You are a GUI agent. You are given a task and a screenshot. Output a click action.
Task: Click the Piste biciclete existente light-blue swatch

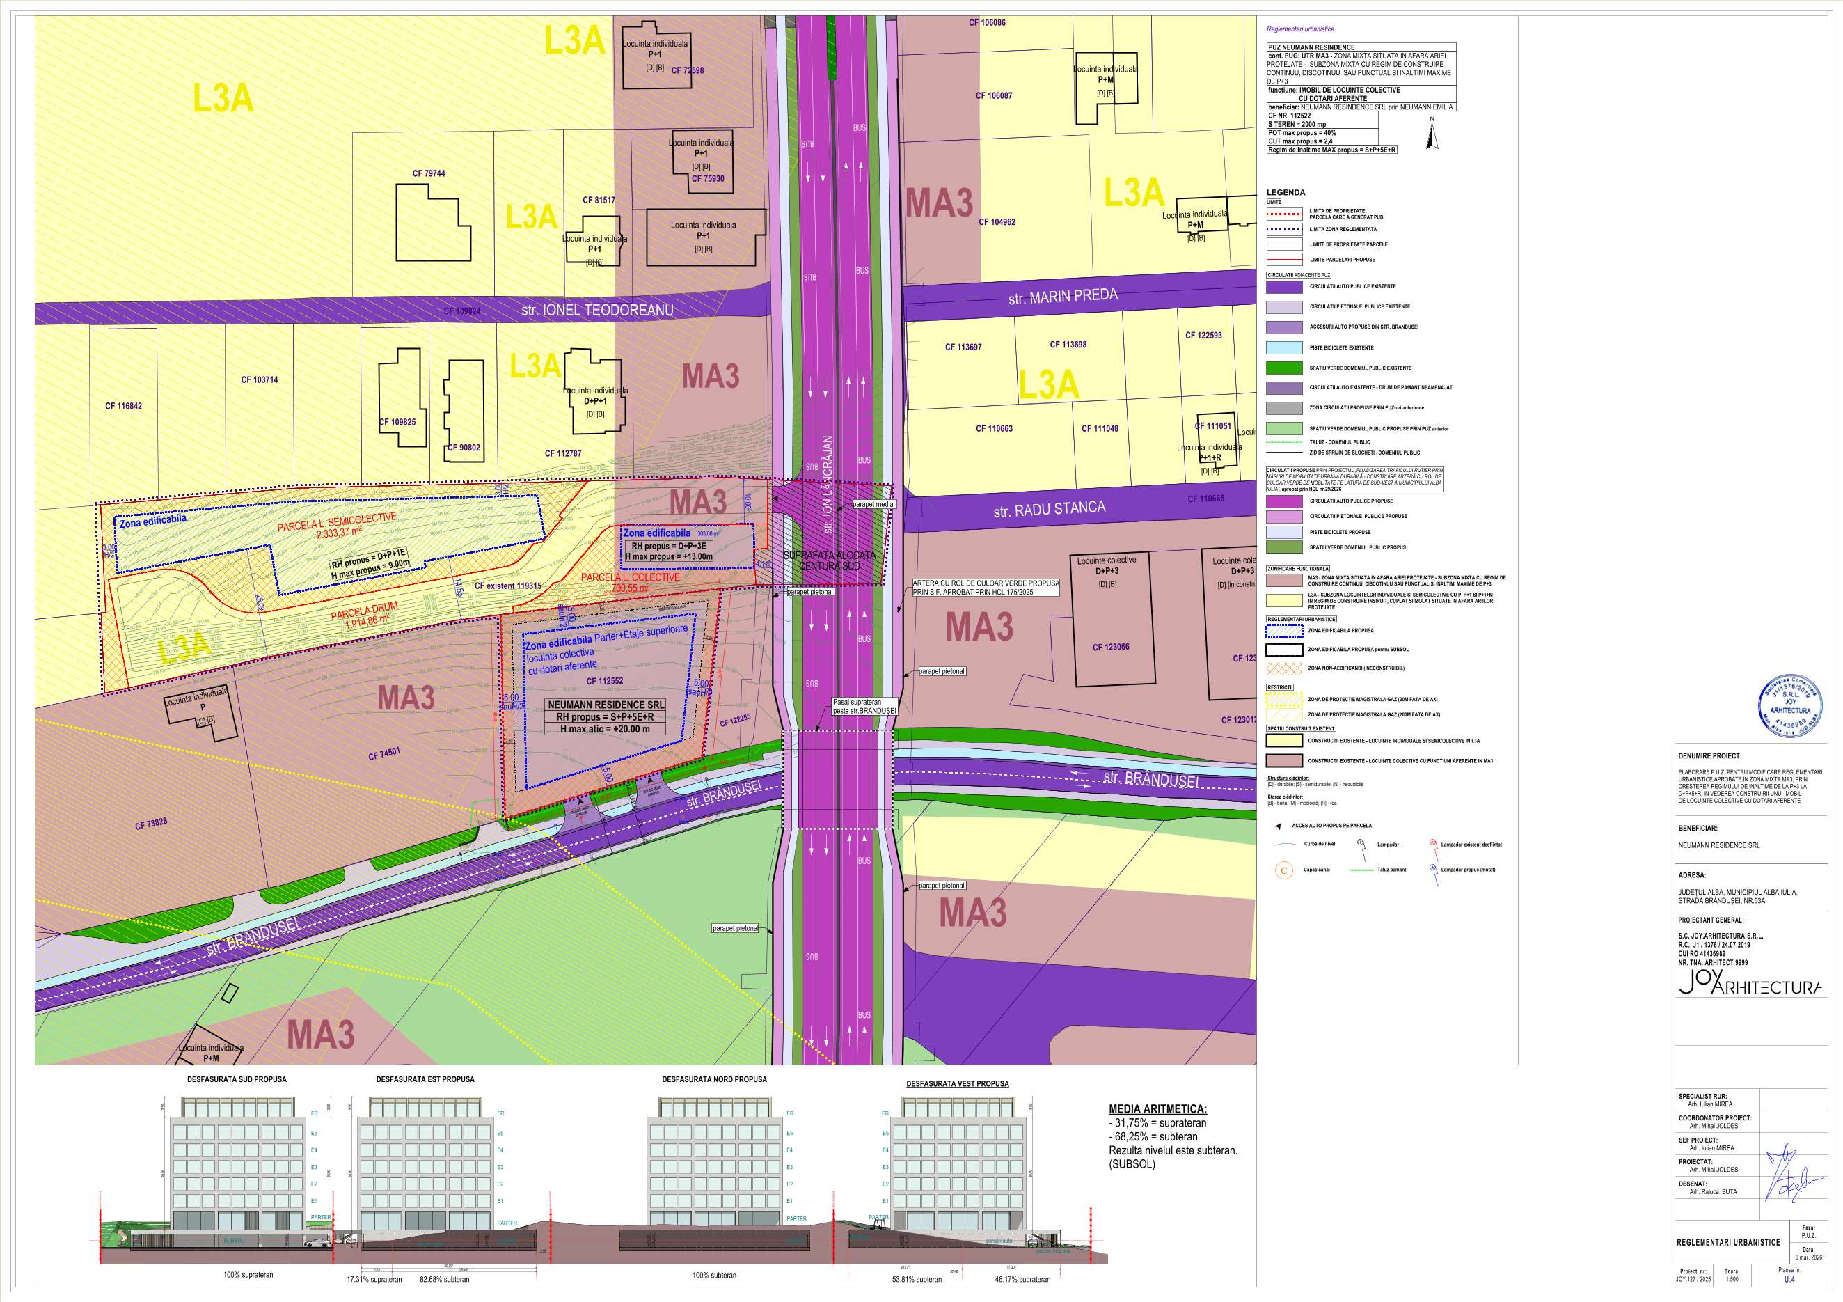coord(1283,348)
